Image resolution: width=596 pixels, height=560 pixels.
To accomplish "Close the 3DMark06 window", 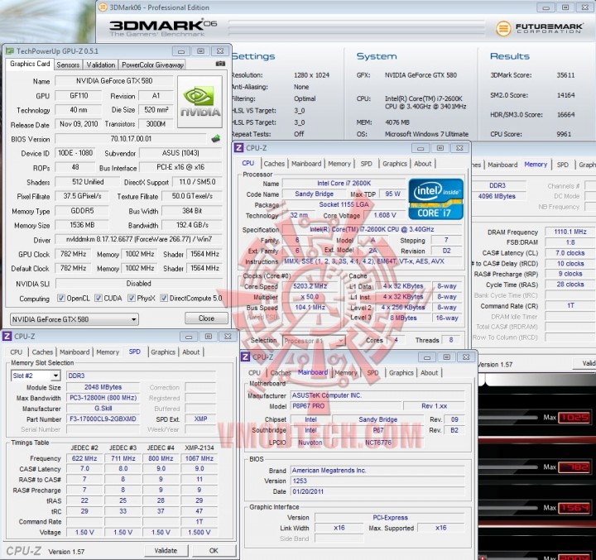I will (x=585, y=7).
